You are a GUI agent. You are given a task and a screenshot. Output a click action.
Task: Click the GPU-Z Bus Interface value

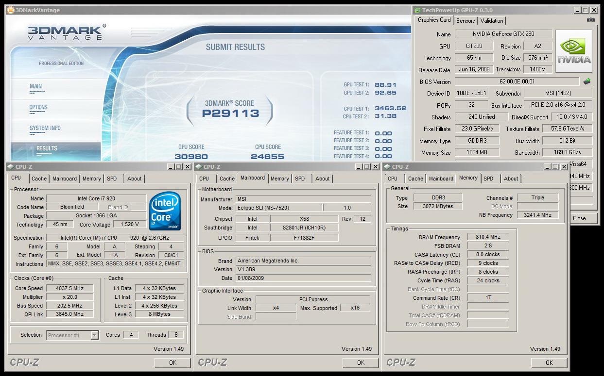[558, 105]
